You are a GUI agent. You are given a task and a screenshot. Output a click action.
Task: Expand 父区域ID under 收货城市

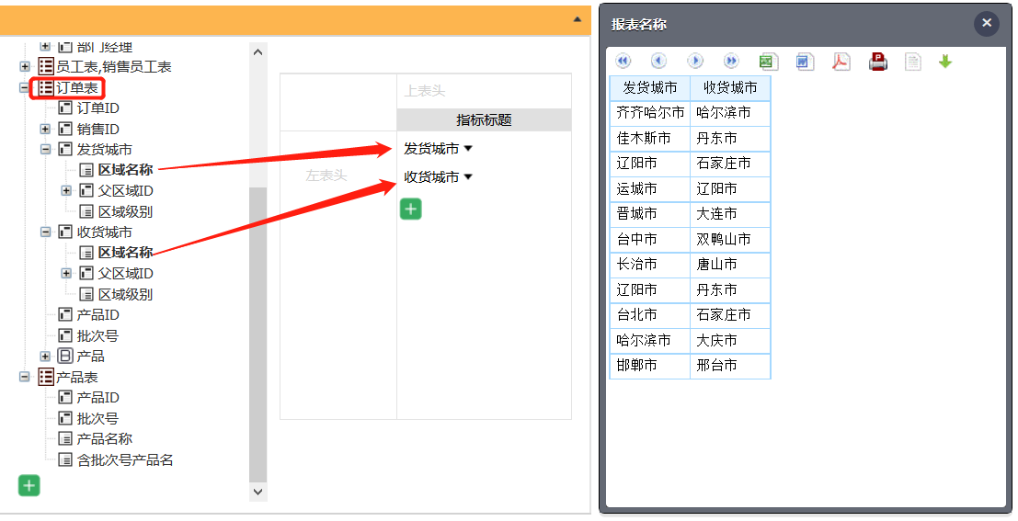click(x=66, y=274)
